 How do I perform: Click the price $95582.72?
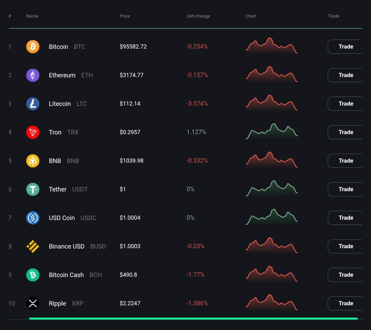click(133, 47)
